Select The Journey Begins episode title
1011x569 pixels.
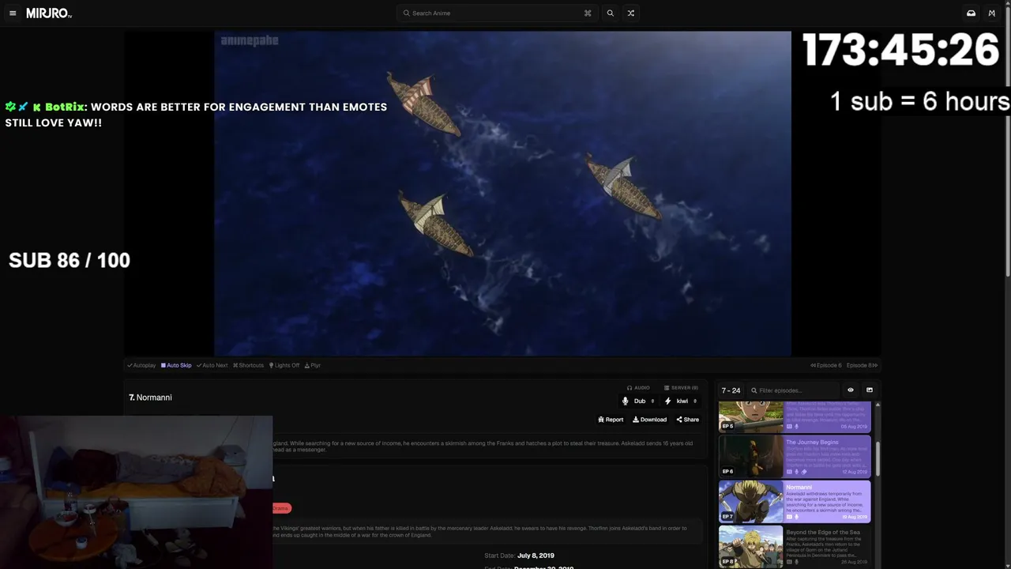point(812,443)
